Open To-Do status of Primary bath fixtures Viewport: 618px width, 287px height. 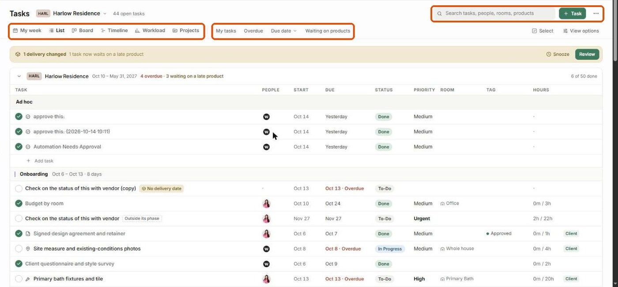pos(384,279)
